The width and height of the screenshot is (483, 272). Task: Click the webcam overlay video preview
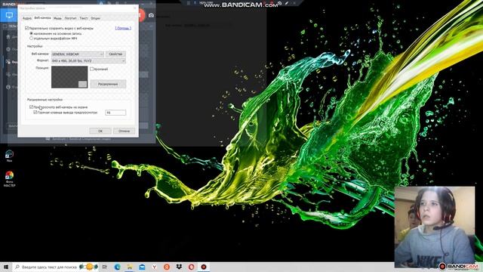tap(435, 227)
